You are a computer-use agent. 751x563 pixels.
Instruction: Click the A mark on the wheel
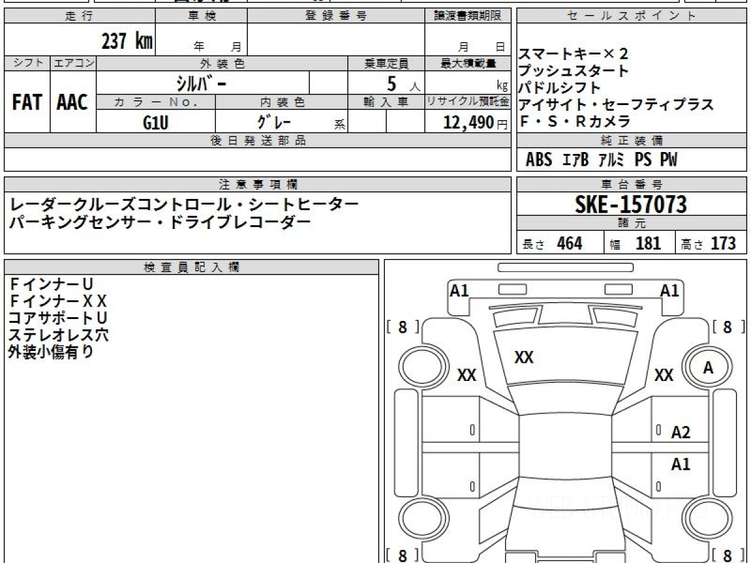[708, 368]
